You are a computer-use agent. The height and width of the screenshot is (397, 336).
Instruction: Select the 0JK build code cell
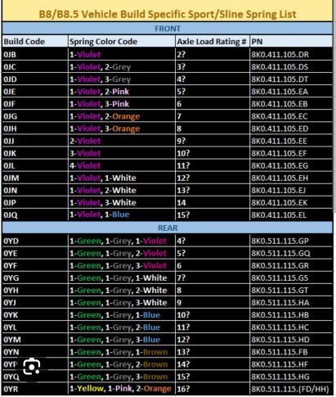coord(35,153)
